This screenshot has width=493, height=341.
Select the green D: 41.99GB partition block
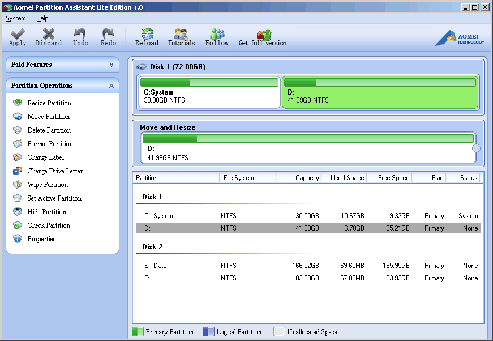(380, 92)
